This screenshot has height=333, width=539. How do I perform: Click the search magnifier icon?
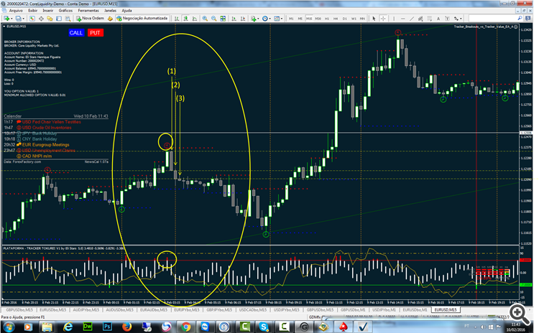[520, 18]
